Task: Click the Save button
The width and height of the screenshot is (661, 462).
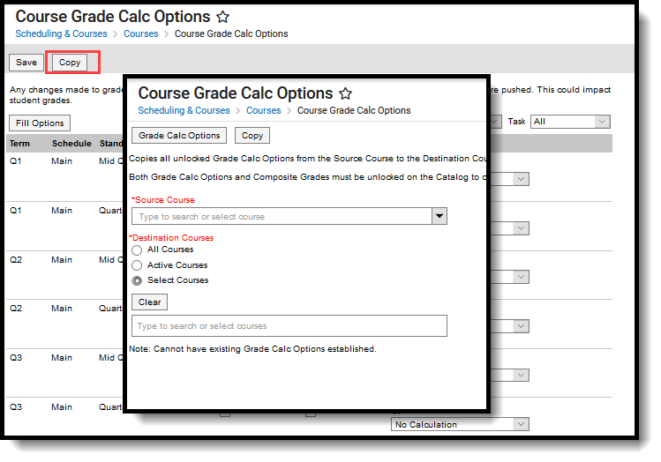Action: coord(26,63)
